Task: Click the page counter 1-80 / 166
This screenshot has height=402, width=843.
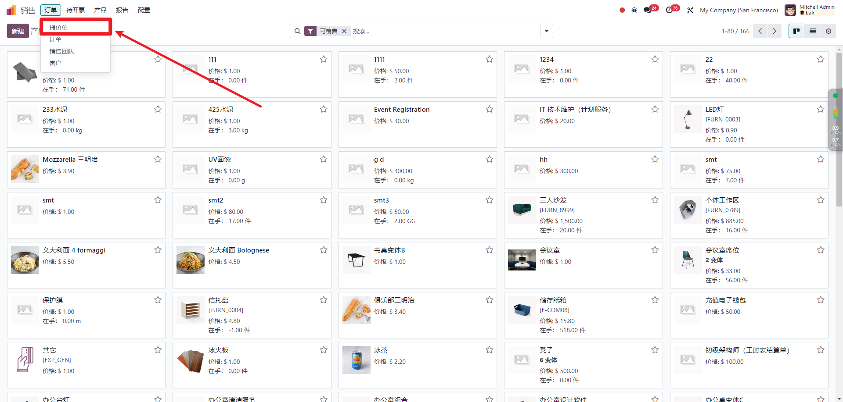Action: point(735,31)
